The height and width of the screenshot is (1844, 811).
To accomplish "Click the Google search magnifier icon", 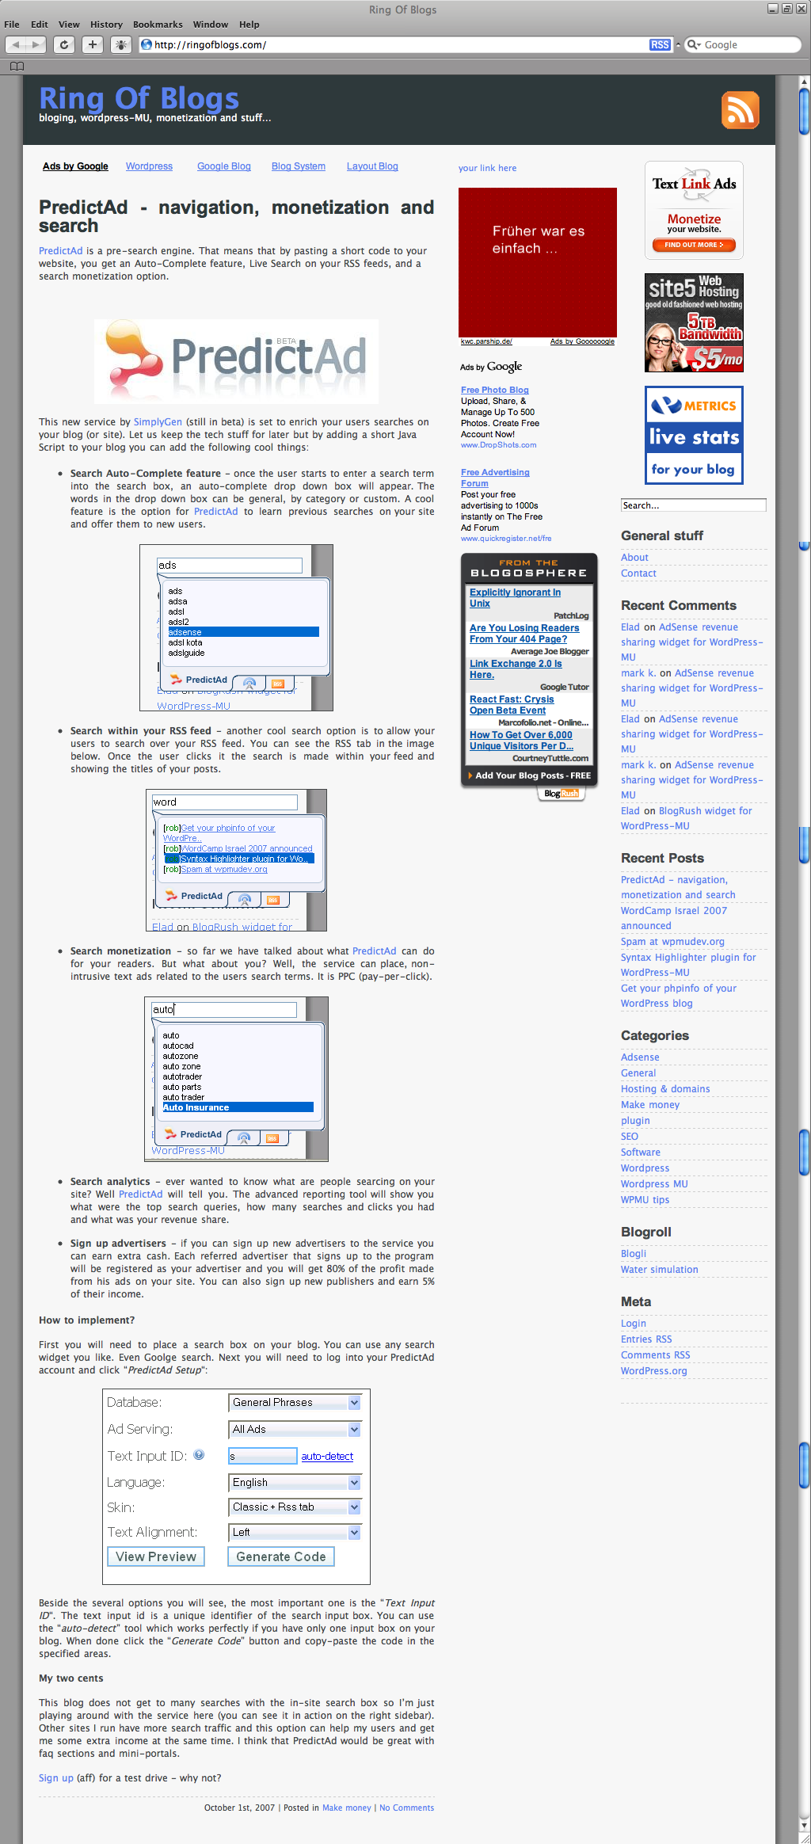I will point(693,45).
